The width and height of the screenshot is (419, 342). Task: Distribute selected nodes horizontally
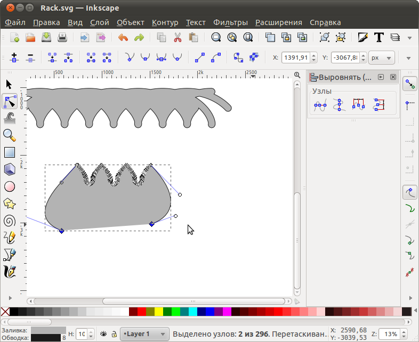tap(359, 105)
